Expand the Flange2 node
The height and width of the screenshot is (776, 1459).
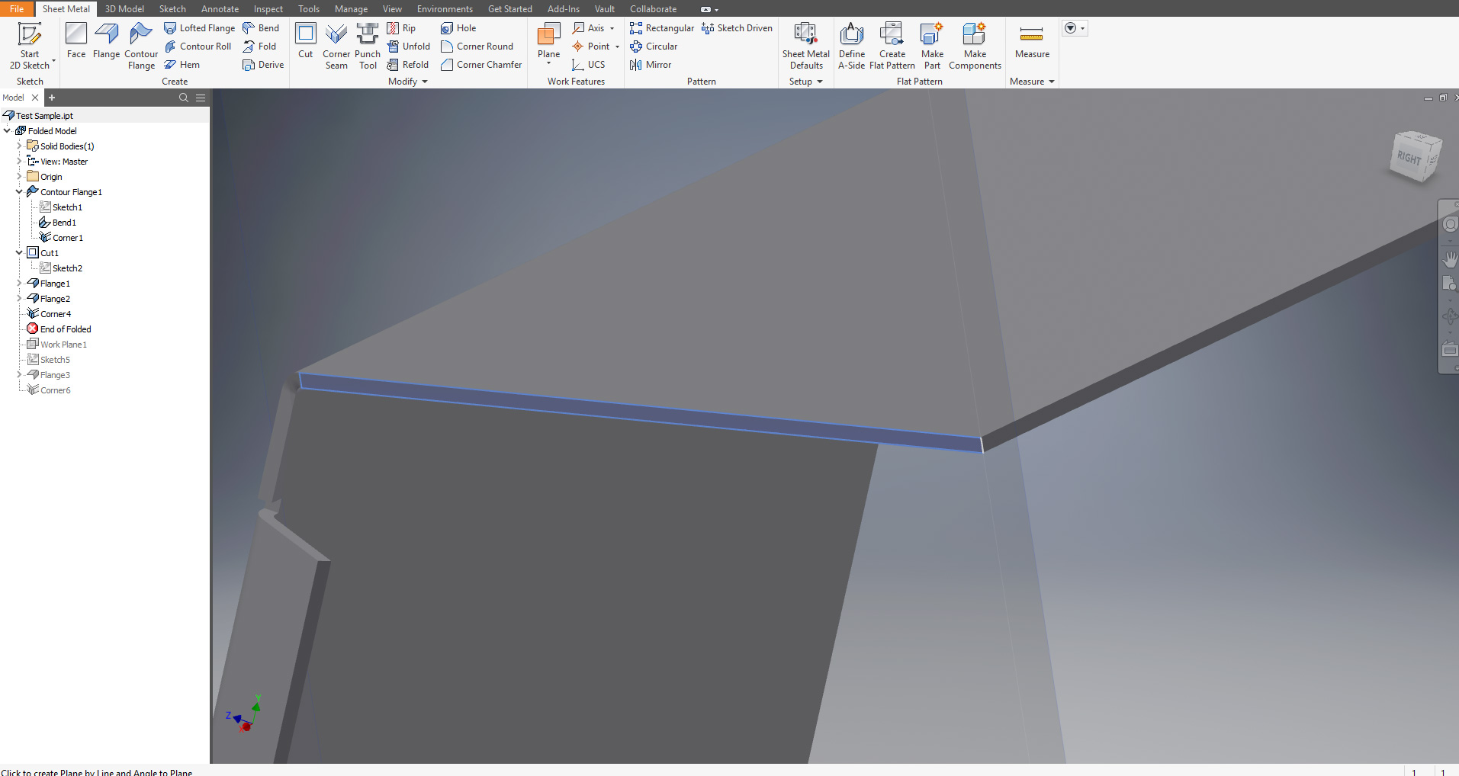(x=19, y=298)
